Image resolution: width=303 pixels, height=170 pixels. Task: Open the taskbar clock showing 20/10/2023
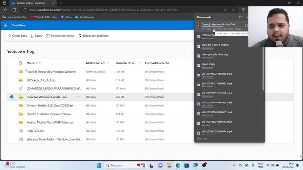(x=288, y=165)
